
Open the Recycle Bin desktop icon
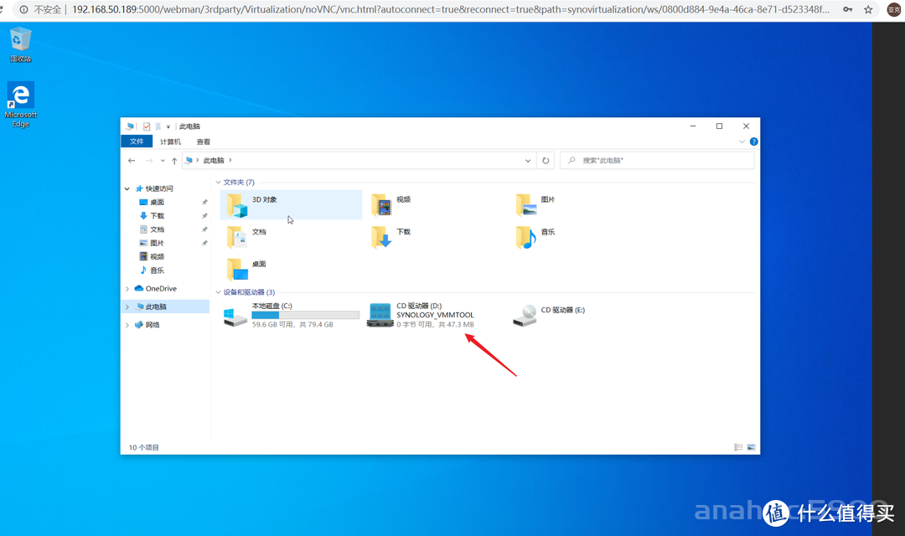pos(20,44)
